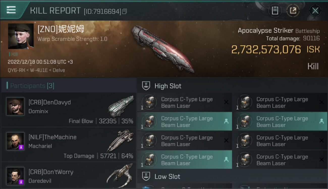
Task: Click the clipboard copy report icon
Action: [275, 11]
